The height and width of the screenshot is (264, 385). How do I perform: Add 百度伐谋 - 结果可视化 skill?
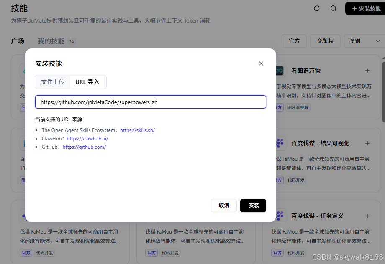tap(367, 143)
